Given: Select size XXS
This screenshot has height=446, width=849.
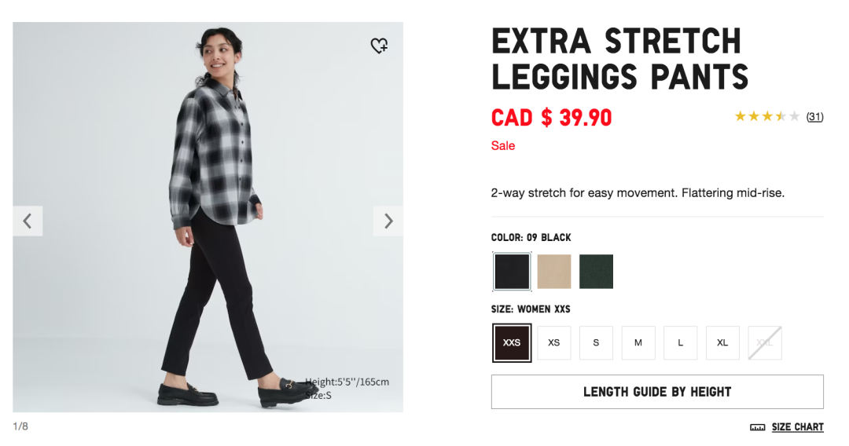Looking at the screenshot, I should click(512, 343).
